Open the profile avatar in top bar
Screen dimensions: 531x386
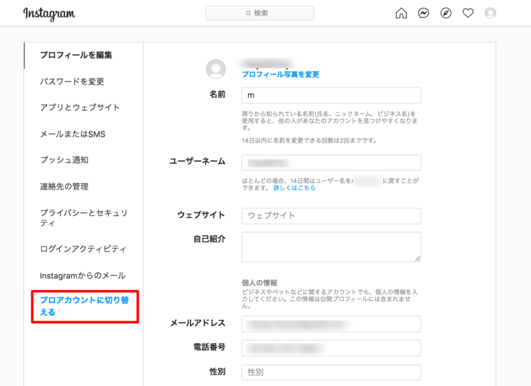[x=491, y=13]
